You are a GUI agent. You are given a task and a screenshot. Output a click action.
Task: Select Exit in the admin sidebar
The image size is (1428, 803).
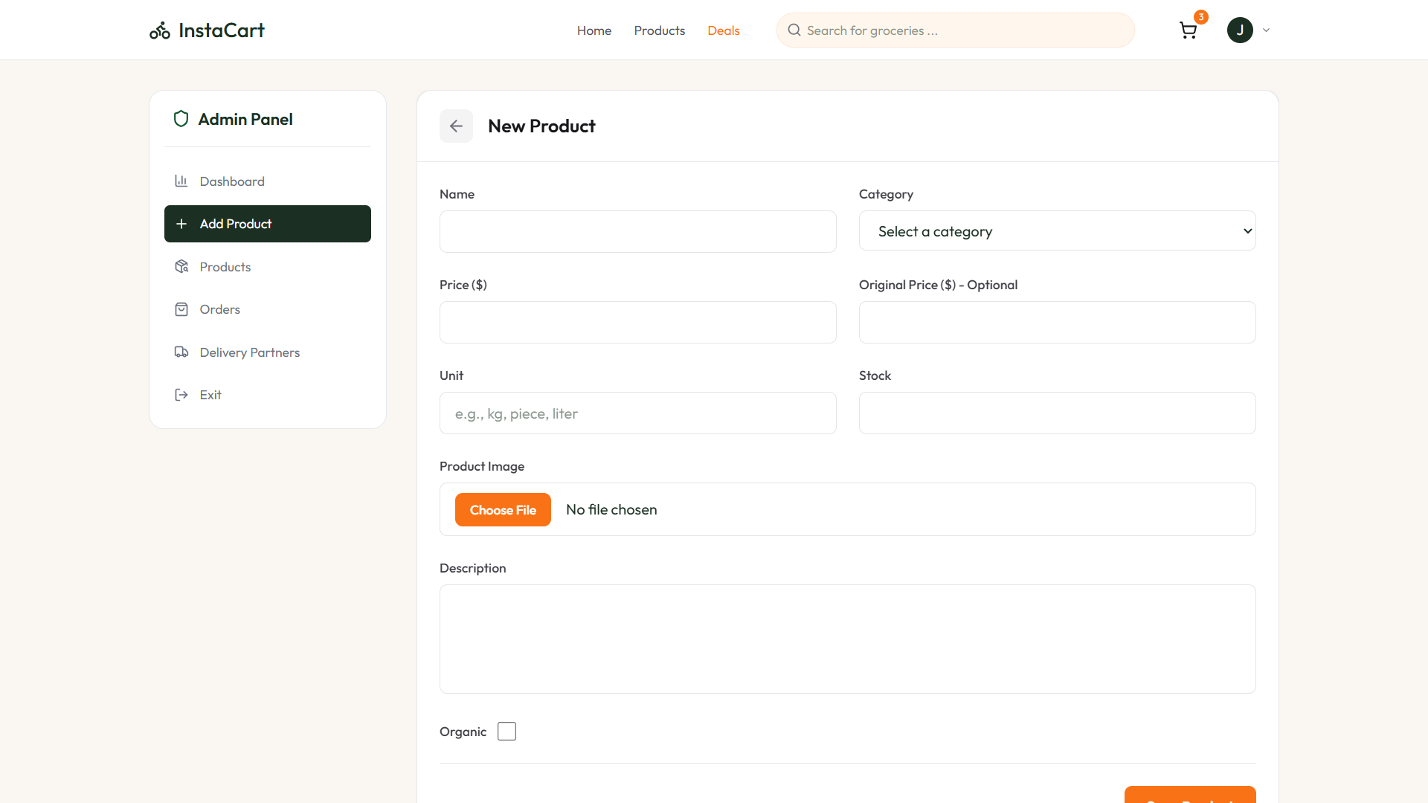(268, 395)
